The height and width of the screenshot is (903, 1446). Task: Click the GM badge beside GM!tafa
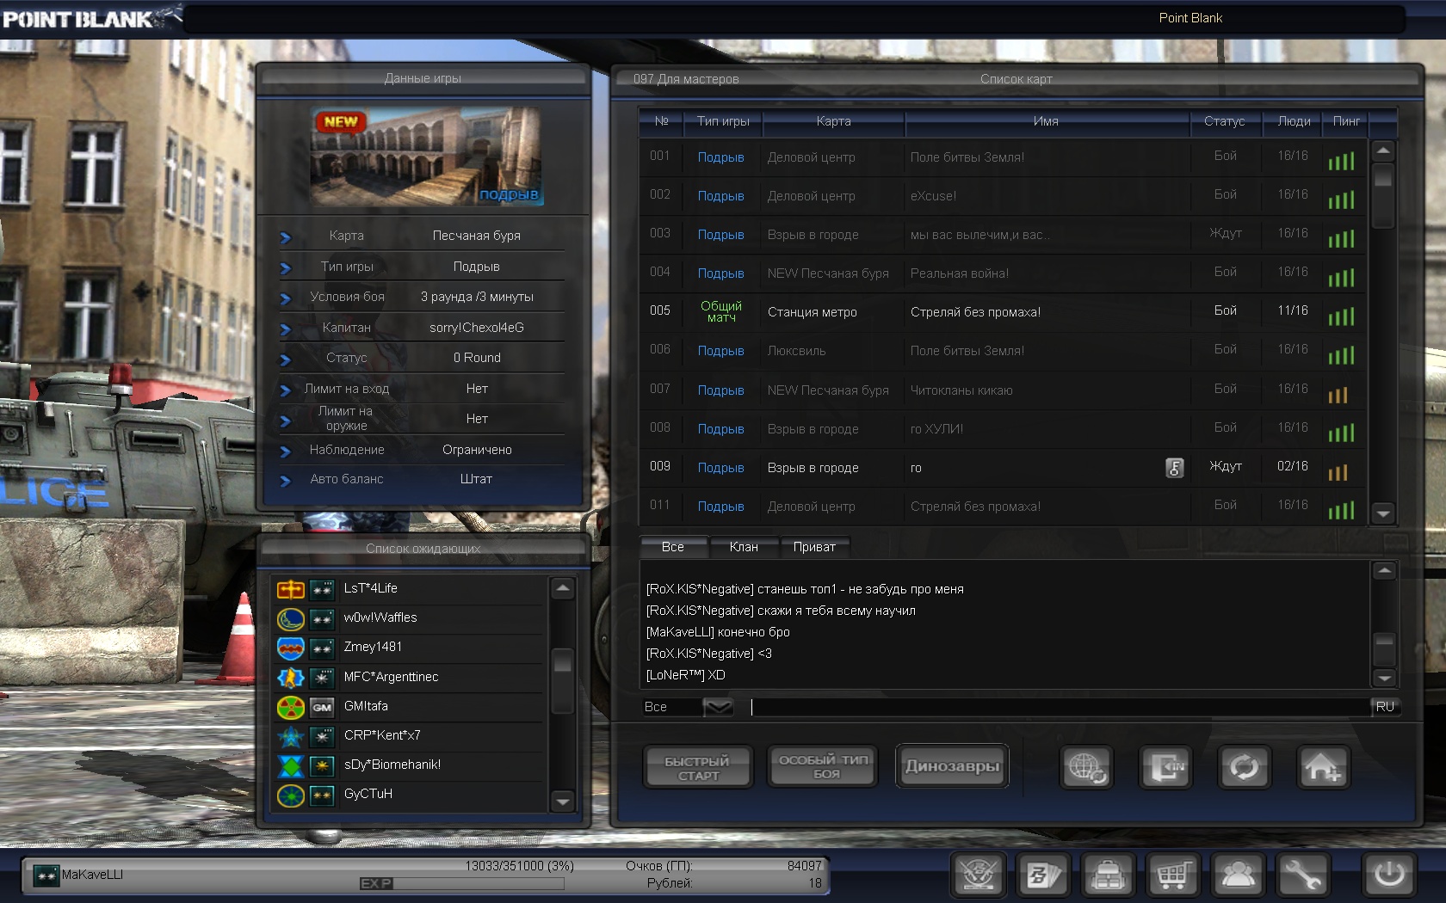[322, 707]
